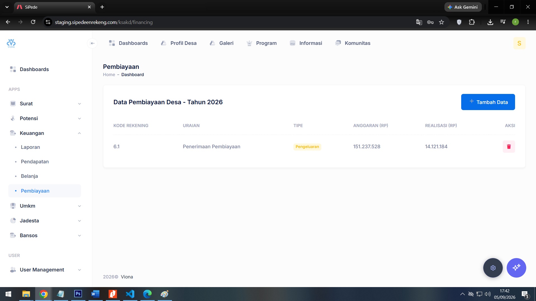The image size is (536, 301).
Task: Open File Explorer from taskbar
Action: click(26, 294)
